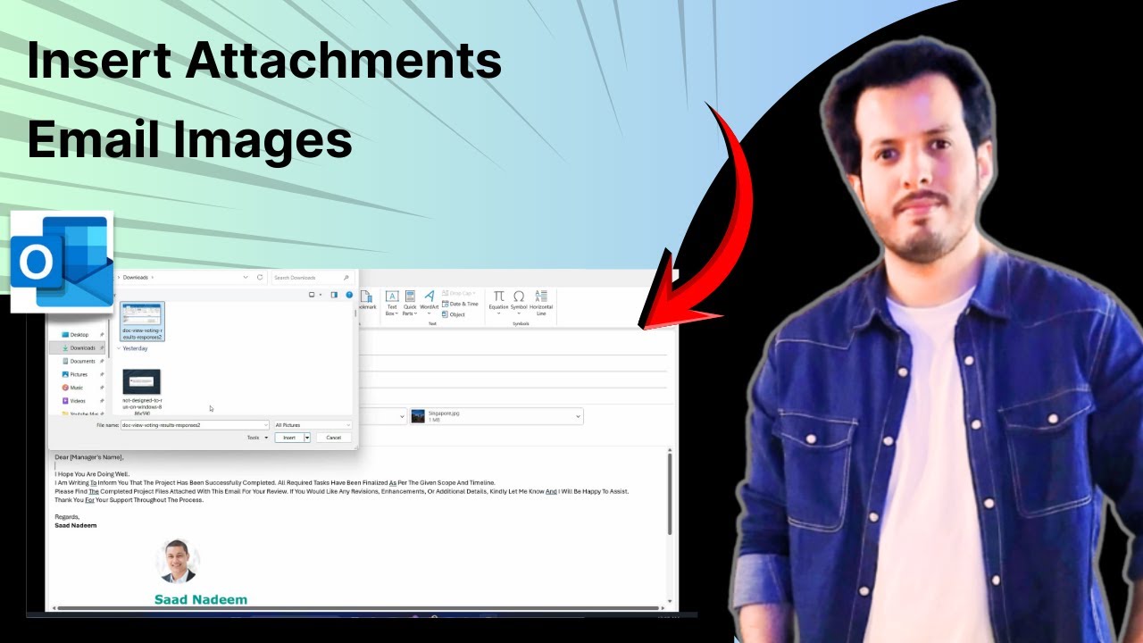The width and height of the screenshot is (1143, 643).
Task: Open the All Pictures file type dropdown
Action: pyautogui.click(x=313, y=425)
